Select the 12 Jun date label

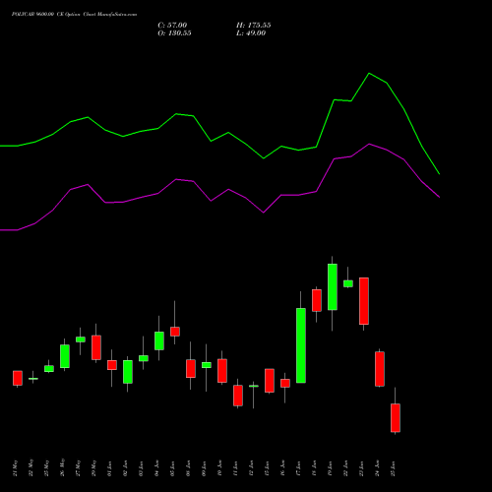pyautogui.click(x=252, y=468)
